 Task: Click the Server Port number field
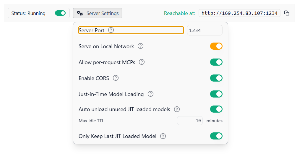[x=205, y=30]
